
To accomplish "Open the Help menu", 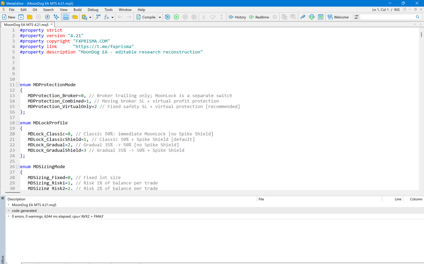I will (x=141, y=10).
